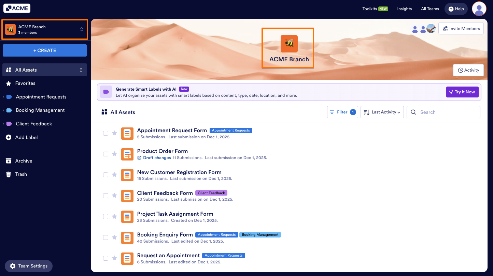Star the Appointment Request Form as favorite
The image size is (493, 276).
point(114,133)
